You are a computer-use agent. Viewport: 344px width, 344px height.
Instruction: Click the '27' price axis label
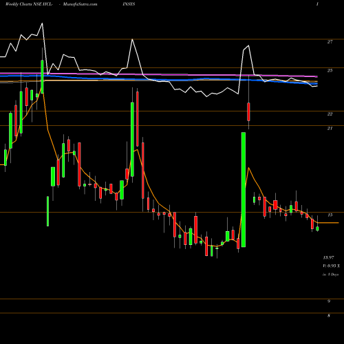[330, 42]
